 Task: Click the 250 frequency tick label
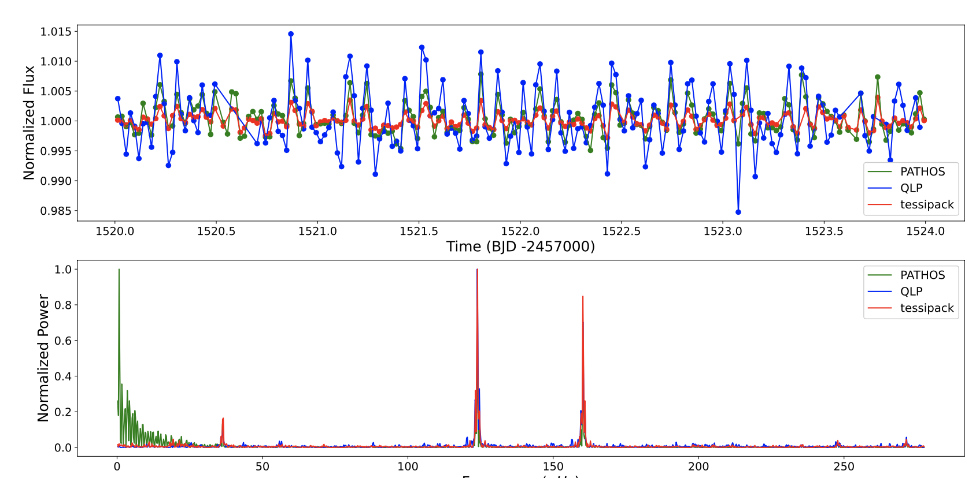coord(844,466)
